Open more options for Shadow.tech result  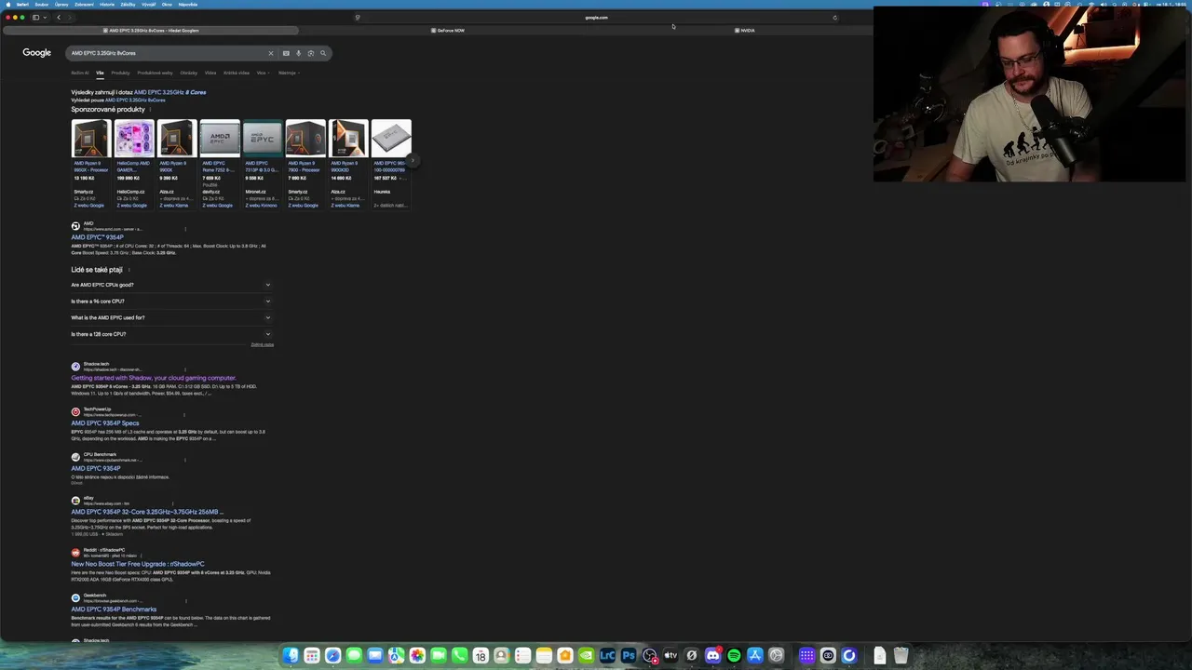[x=185, y=369]
